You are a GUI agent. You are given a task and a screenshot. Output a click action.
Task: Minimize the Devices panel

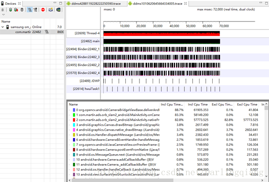pos(55,2)
